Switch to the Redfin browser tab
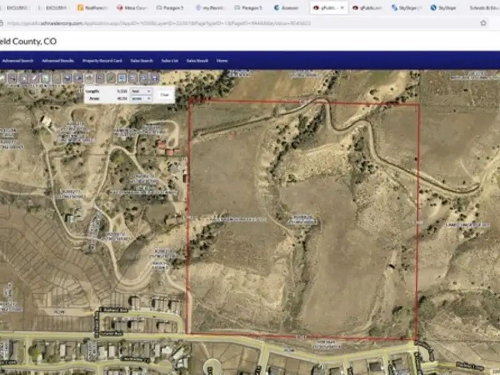The height and width of the screenshot is (375, 500). tap(92, 7)
